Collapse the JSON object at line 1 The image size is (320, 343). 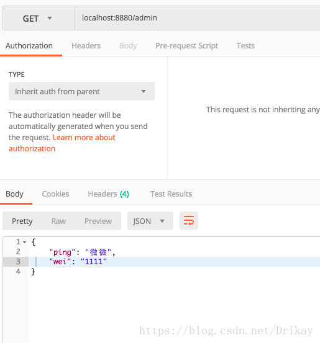tap(25, 242)
